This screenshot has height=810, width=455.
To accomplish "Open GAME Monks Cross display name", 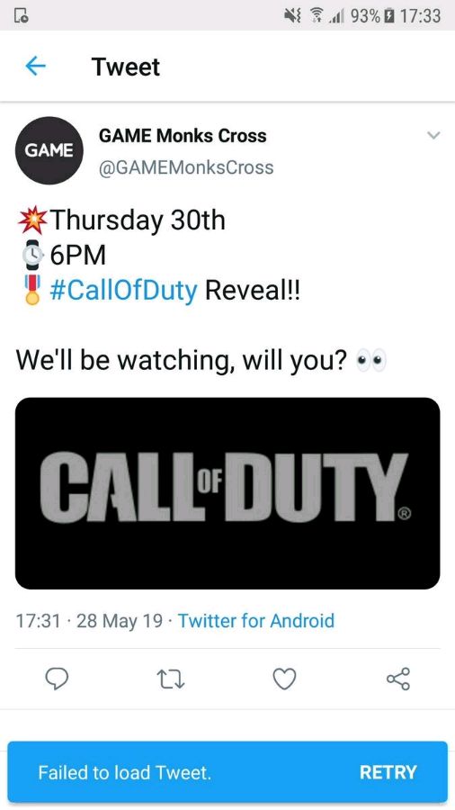I will coord(183,136).
